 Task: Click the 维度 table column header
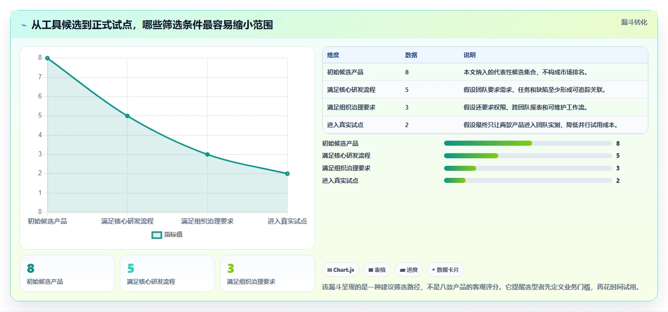[x=333, y=55]
